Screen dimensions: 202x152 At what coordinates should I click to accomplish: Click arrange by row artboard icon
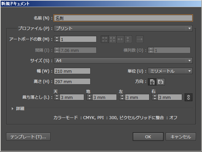[120, 39]
